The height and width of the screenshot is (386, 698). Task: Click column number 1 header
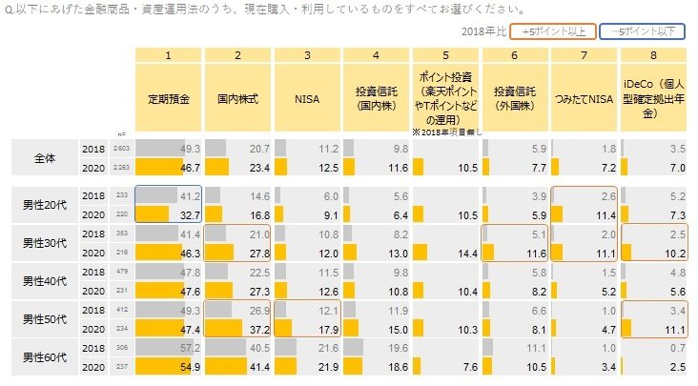(168, 55)
